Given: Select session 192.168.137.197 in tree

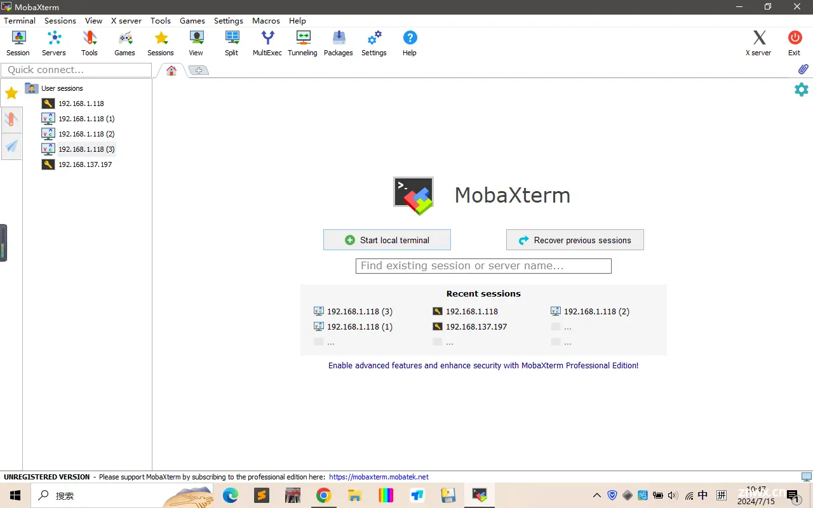Looking at the screenshot, I should (x=77, y=164).
